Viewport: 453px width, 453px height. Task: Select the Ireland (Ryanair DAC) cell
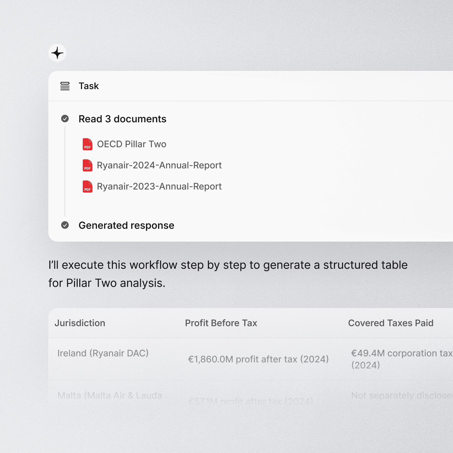click(x=103, y=353)
